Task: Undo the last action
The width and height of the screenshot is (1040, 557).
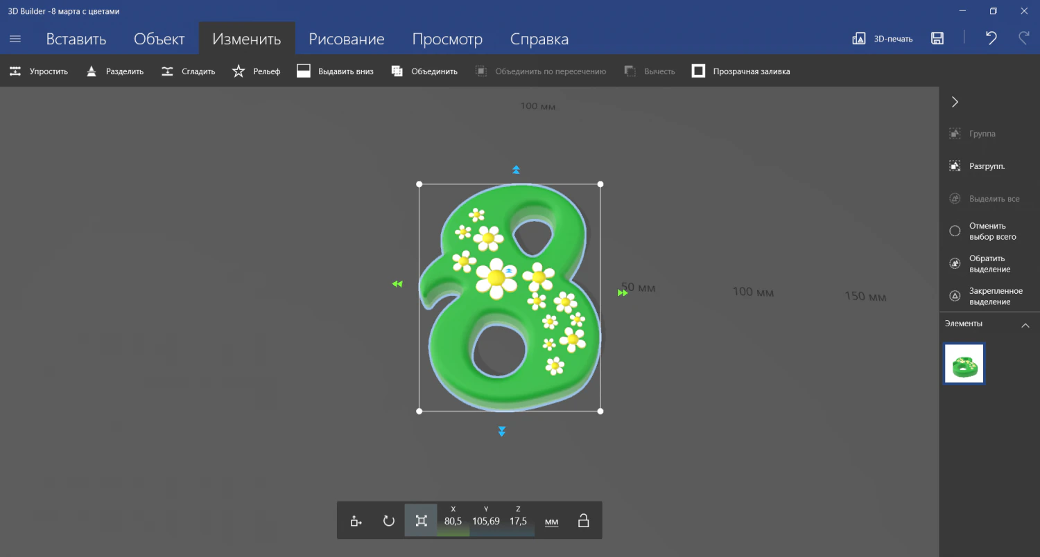Action: click(991, 38)
